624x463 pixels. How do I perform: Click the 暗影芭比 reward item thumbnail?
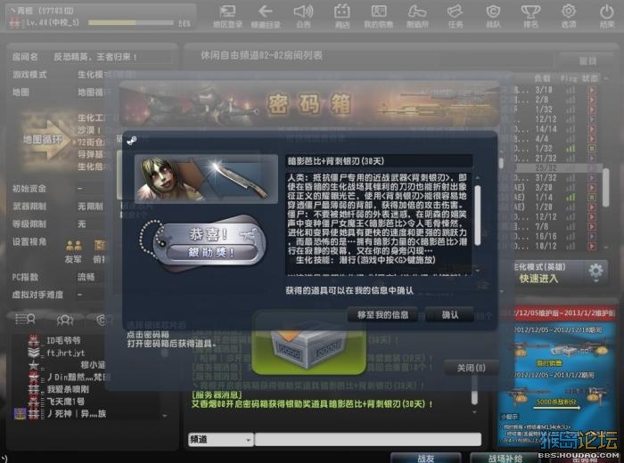tap(206, 179)
